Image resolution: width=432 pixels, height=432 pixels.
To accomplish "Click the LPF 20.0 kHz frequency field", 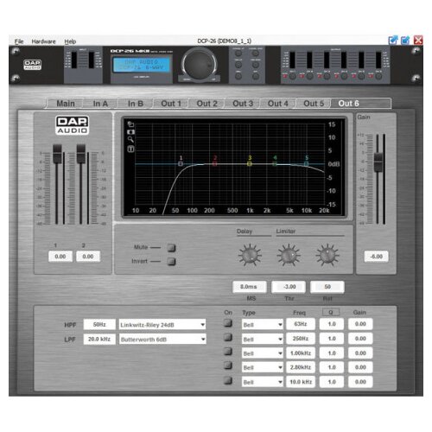I will coord(99,339).
